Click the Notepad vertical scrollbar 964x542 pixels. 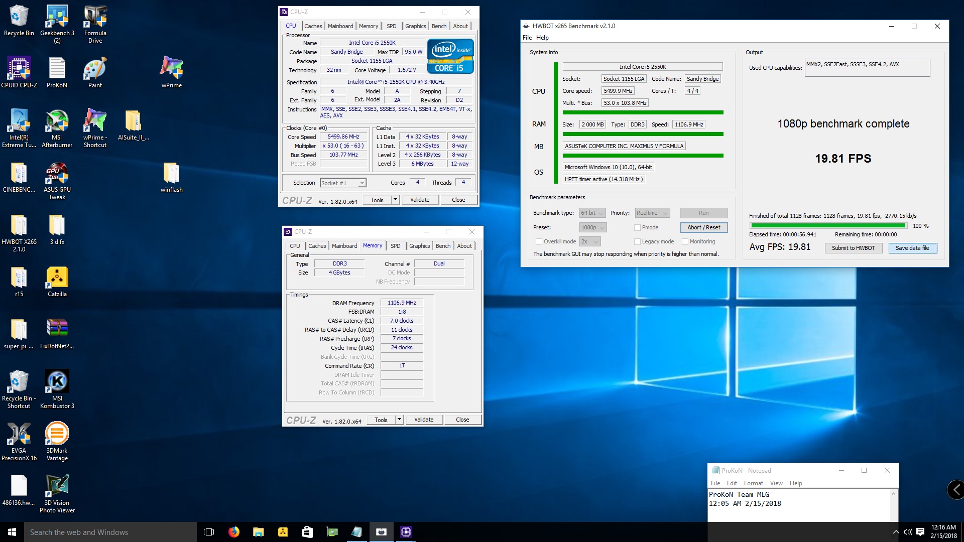tap(893, 506)
